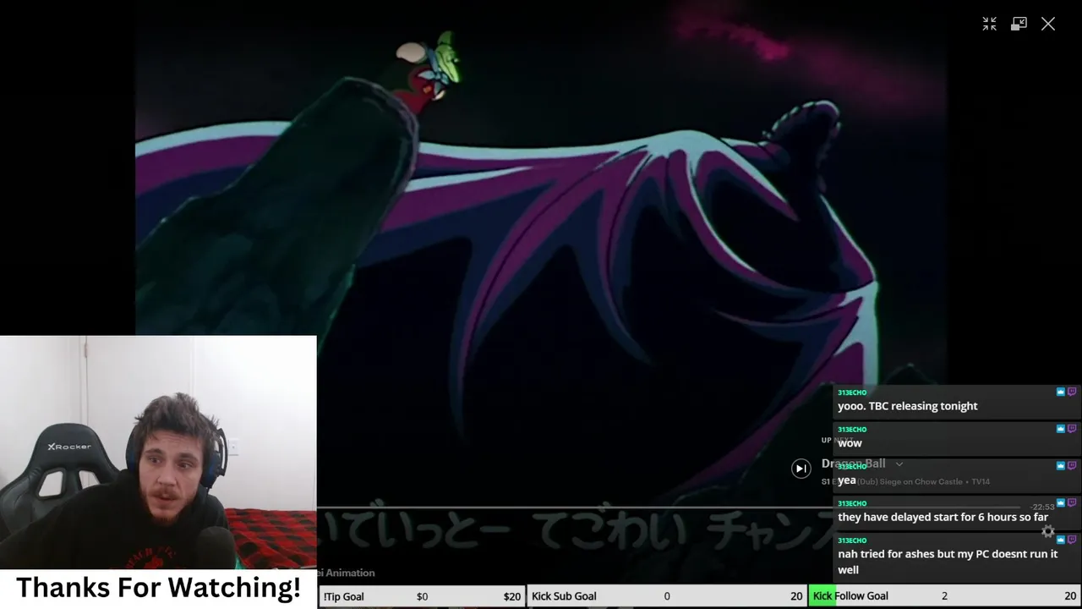
Task: Click Twitch icon on the 'wow' message
Action: point(1072,429)
